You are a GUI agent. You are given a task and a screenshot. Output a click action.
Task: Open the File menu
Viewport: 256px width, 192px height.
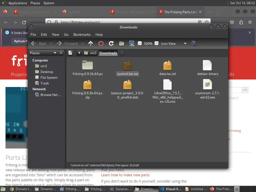[x=33, y=34]
